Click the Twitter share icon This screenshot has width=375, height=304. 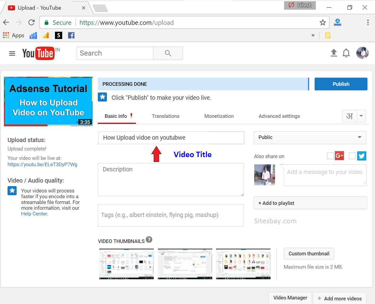362,156
